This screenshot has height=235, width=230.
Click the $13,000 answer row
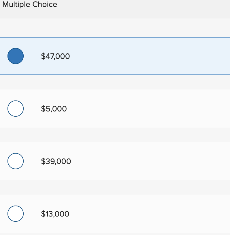pyautogui.click(x=115, y=214)
